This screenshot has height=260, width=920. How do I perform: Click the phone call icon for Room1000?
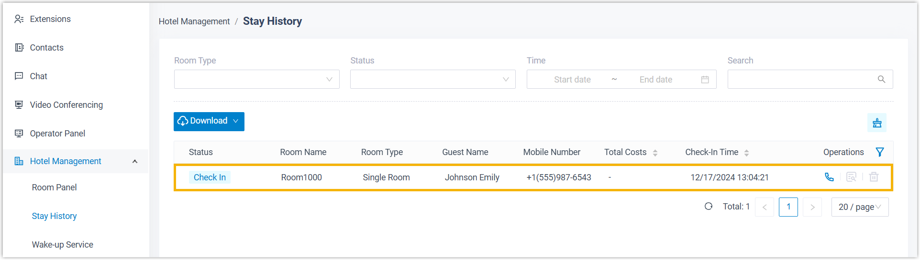pos(829,177)
